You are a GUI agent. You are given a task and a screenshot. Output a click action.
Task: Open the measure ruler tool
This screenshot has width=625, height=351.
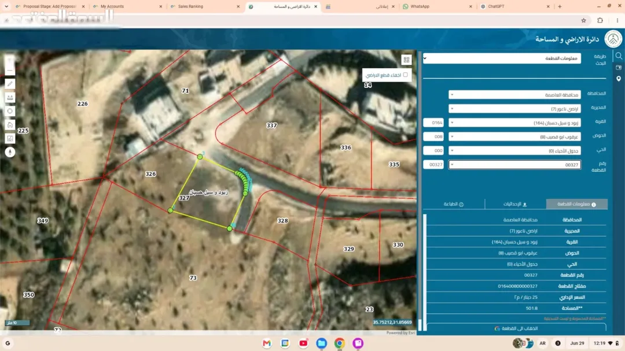pos(10,97)
